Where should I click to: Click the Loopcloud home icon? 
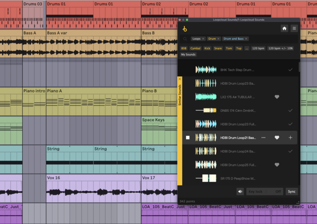point(284,29)
